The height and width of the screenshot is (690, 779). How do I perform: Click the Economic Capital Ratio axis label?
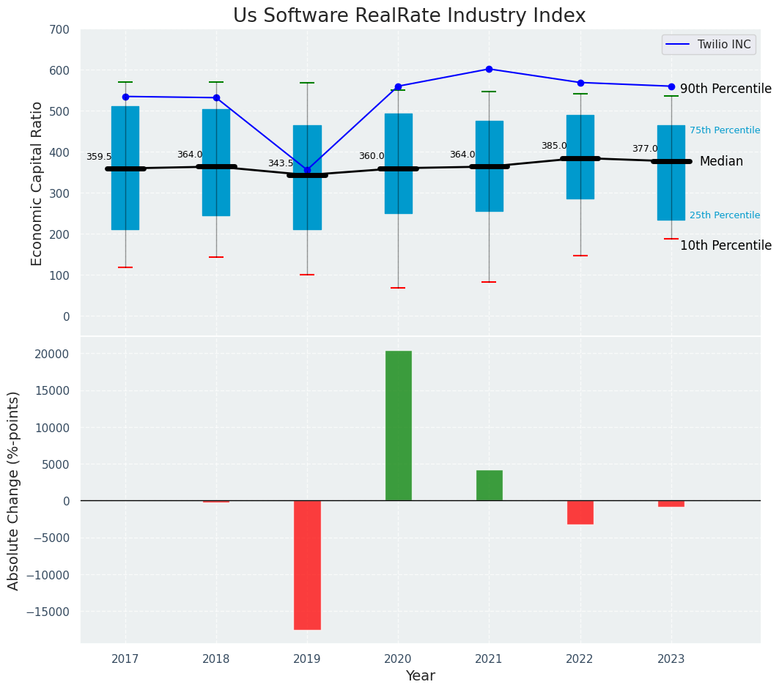click(37, 183)
